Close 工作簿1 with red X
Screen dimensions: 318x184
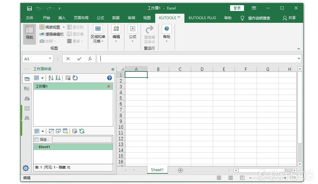(109, 86)
